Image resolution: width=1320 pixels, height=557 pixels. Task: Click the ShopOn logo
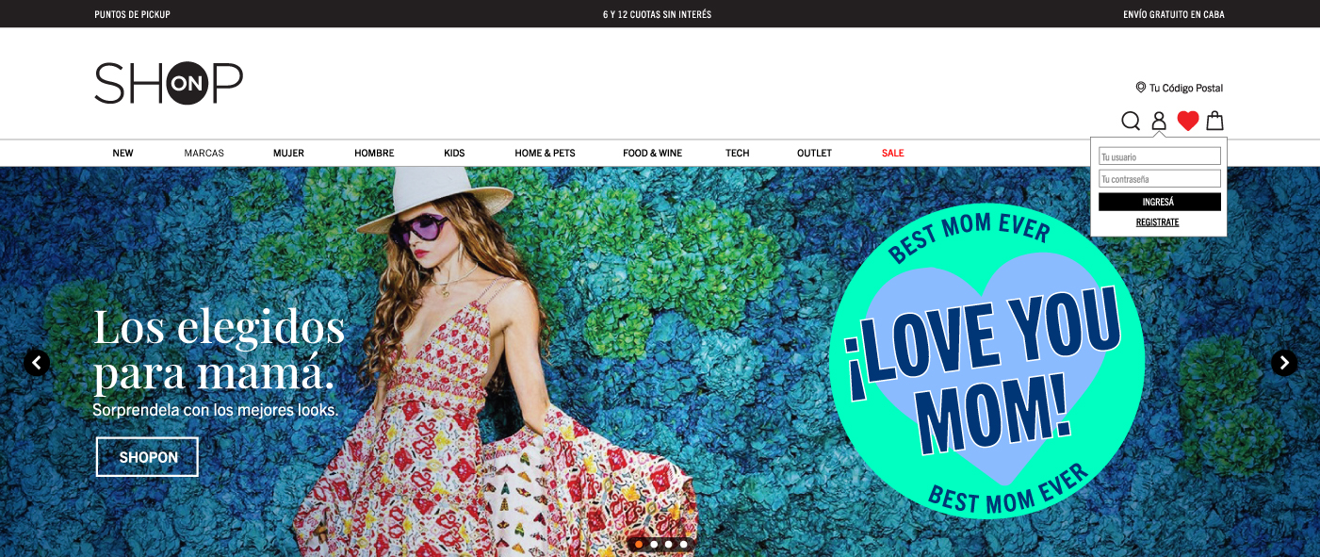169,84
